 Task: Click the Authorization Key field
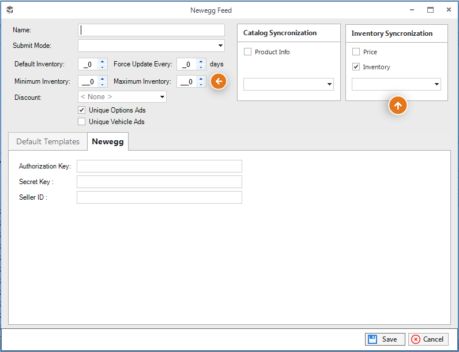pos(159,166)
